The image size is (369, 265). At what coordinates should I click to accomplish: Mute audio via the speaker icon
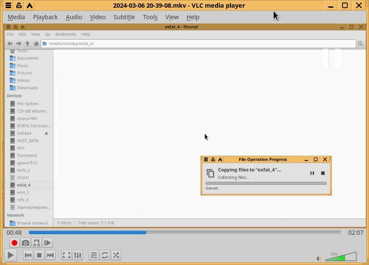click(319, 259)
